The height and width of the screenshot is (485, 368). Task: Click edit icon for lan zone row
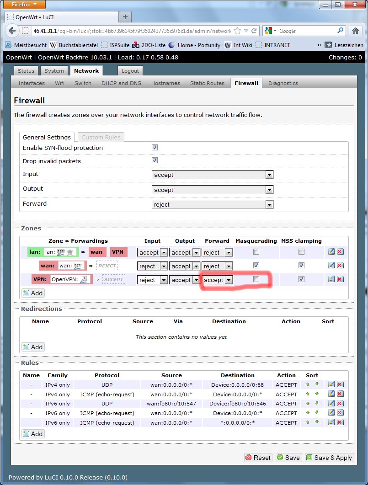tap(331, 252)
